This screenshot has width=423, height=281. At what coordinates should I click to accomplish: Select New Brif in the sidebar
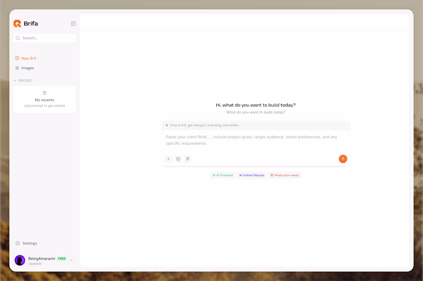(x=28, y=58)
